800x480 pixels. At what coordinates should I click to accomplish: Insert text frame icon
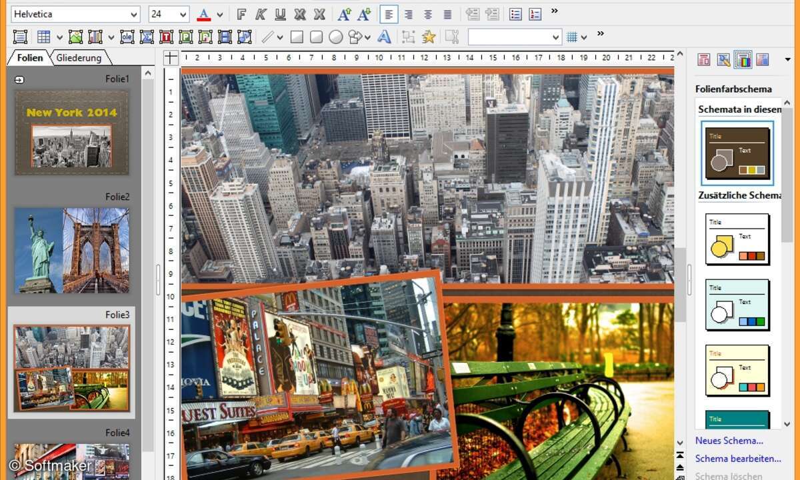click(x=21, y=37)
